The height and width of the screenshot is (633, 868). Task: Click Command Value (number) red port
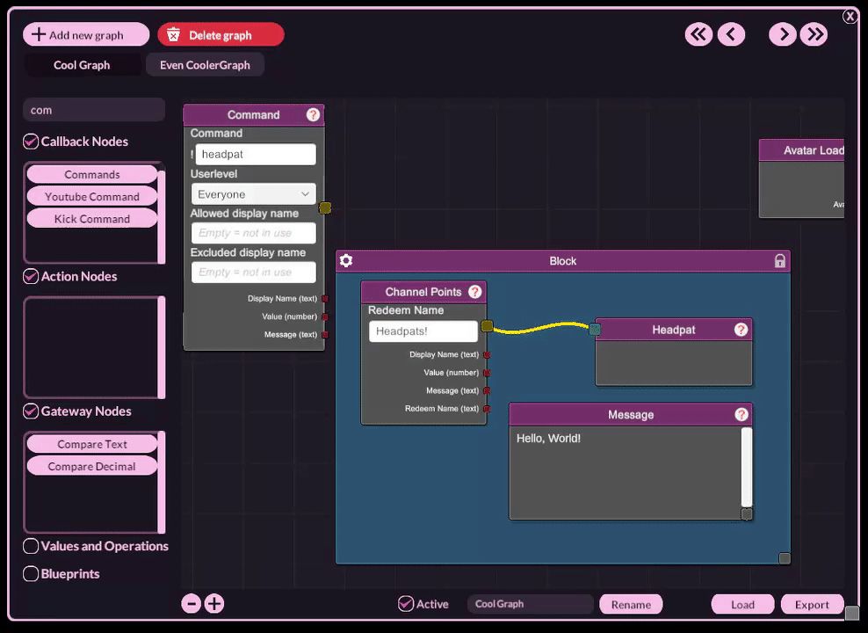click(x=325, y=316)
